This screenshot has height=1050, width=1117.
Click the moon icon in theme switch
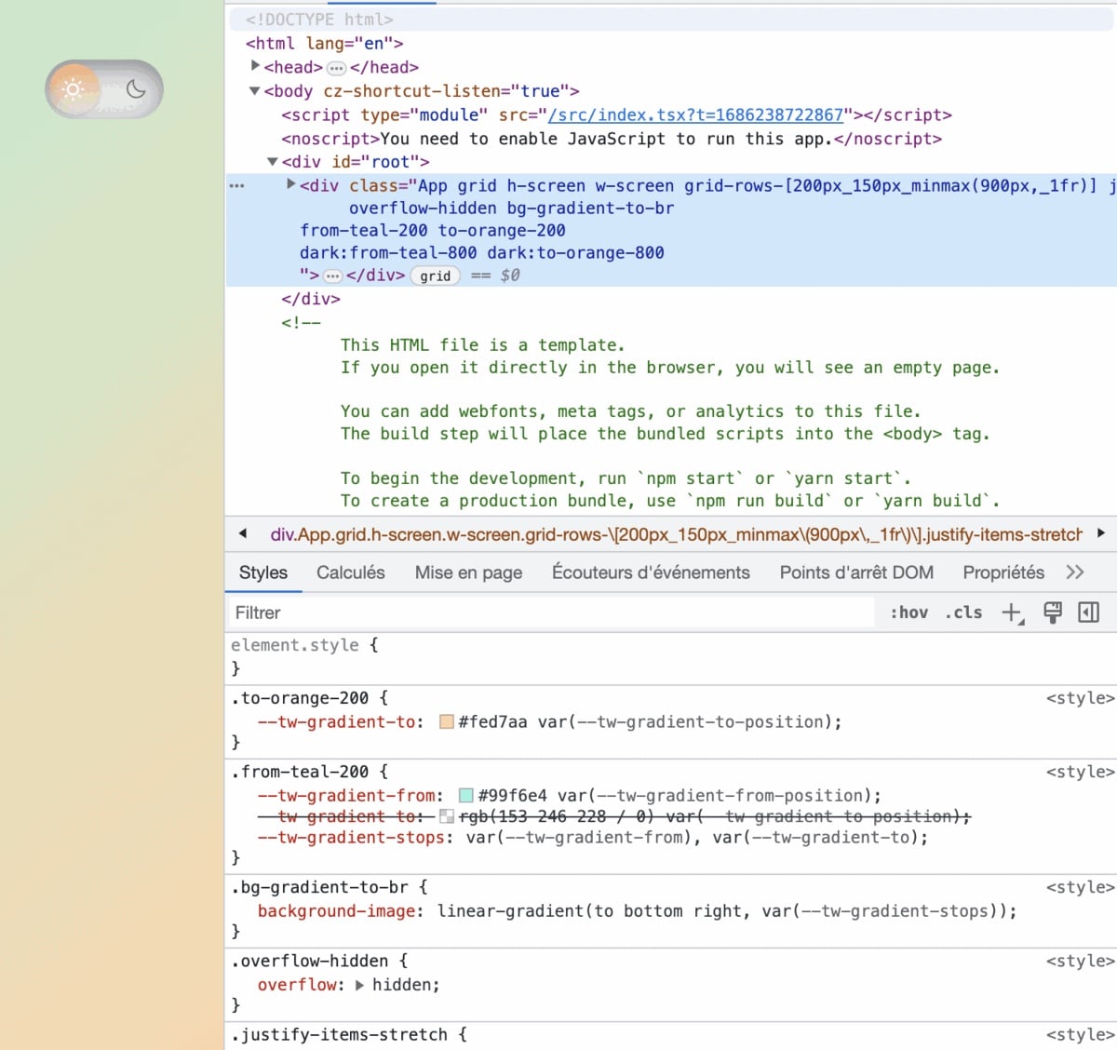(x=136, y=89)
